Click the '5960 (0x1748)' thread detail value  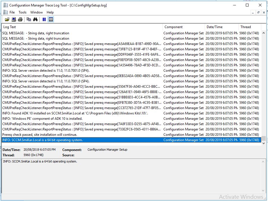(x=33, y=155)
